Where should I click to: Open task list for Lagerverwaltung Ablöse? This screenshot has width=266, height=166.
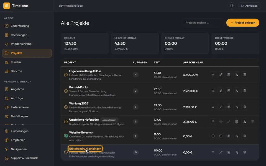click(x=213, y=75)
